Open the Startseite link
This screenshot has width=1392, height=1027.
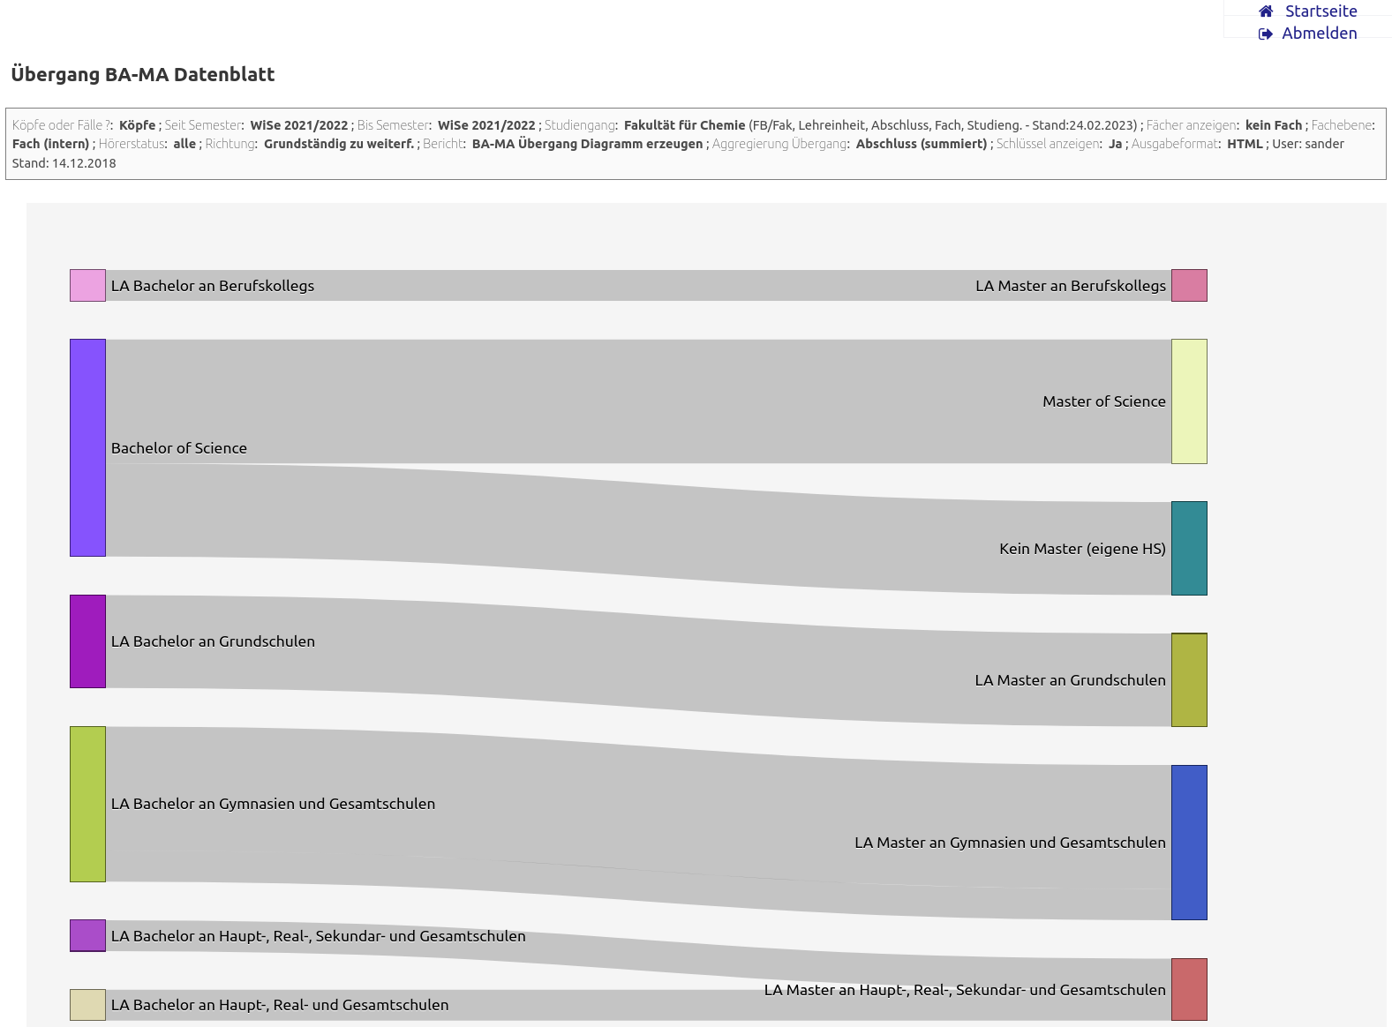point(1321,11)
